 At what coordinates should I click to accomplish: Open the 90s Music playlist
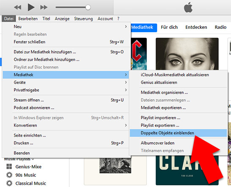pyautogui.click(x=26, y=175)
